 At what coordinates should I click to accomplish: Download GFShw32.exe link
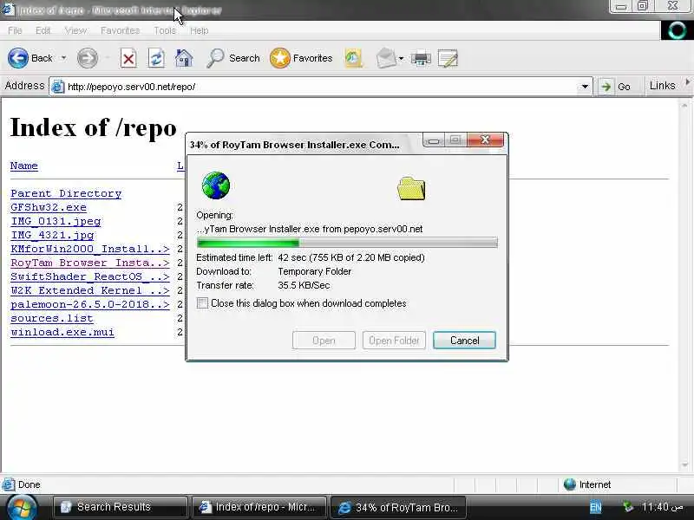(x=49, y=207)
